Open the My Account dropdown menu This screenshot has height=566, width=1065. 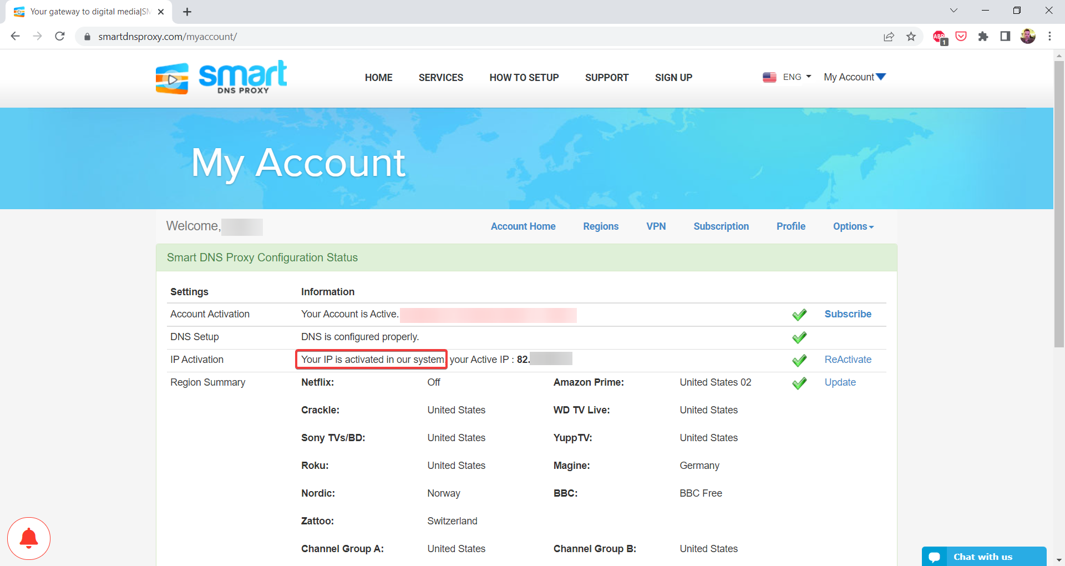tap(854, 77)
